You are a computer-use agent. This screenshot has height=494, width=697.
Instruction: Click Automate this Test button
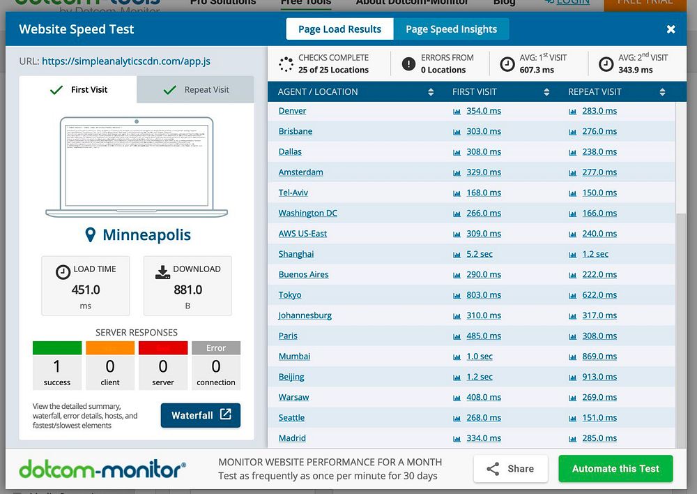coord(615,469)
